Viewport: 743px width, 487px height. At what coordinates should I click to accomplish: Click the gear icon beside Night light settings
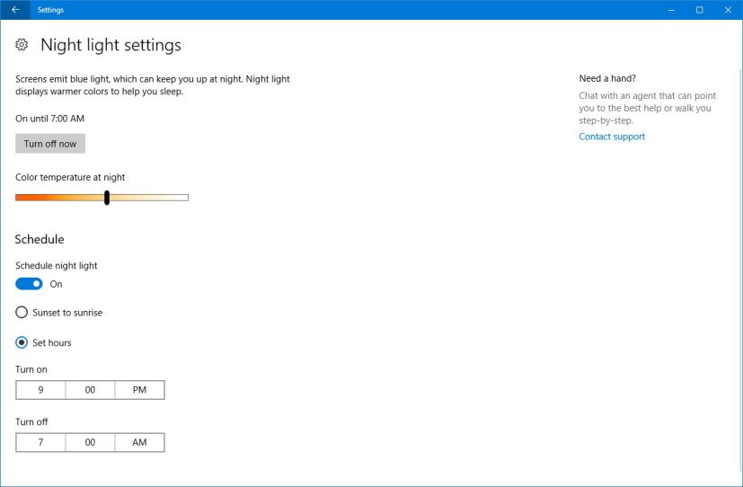[x=22, y=45]
